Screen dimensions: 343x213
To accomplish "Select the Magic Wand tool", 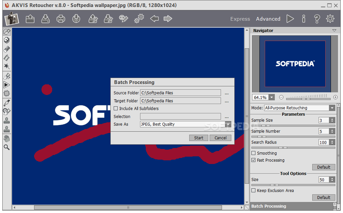I will pos(7,66).
